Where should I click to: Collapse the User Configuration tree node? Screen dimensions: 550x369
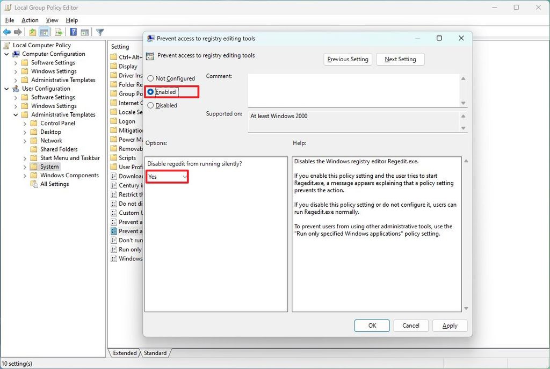8,88
